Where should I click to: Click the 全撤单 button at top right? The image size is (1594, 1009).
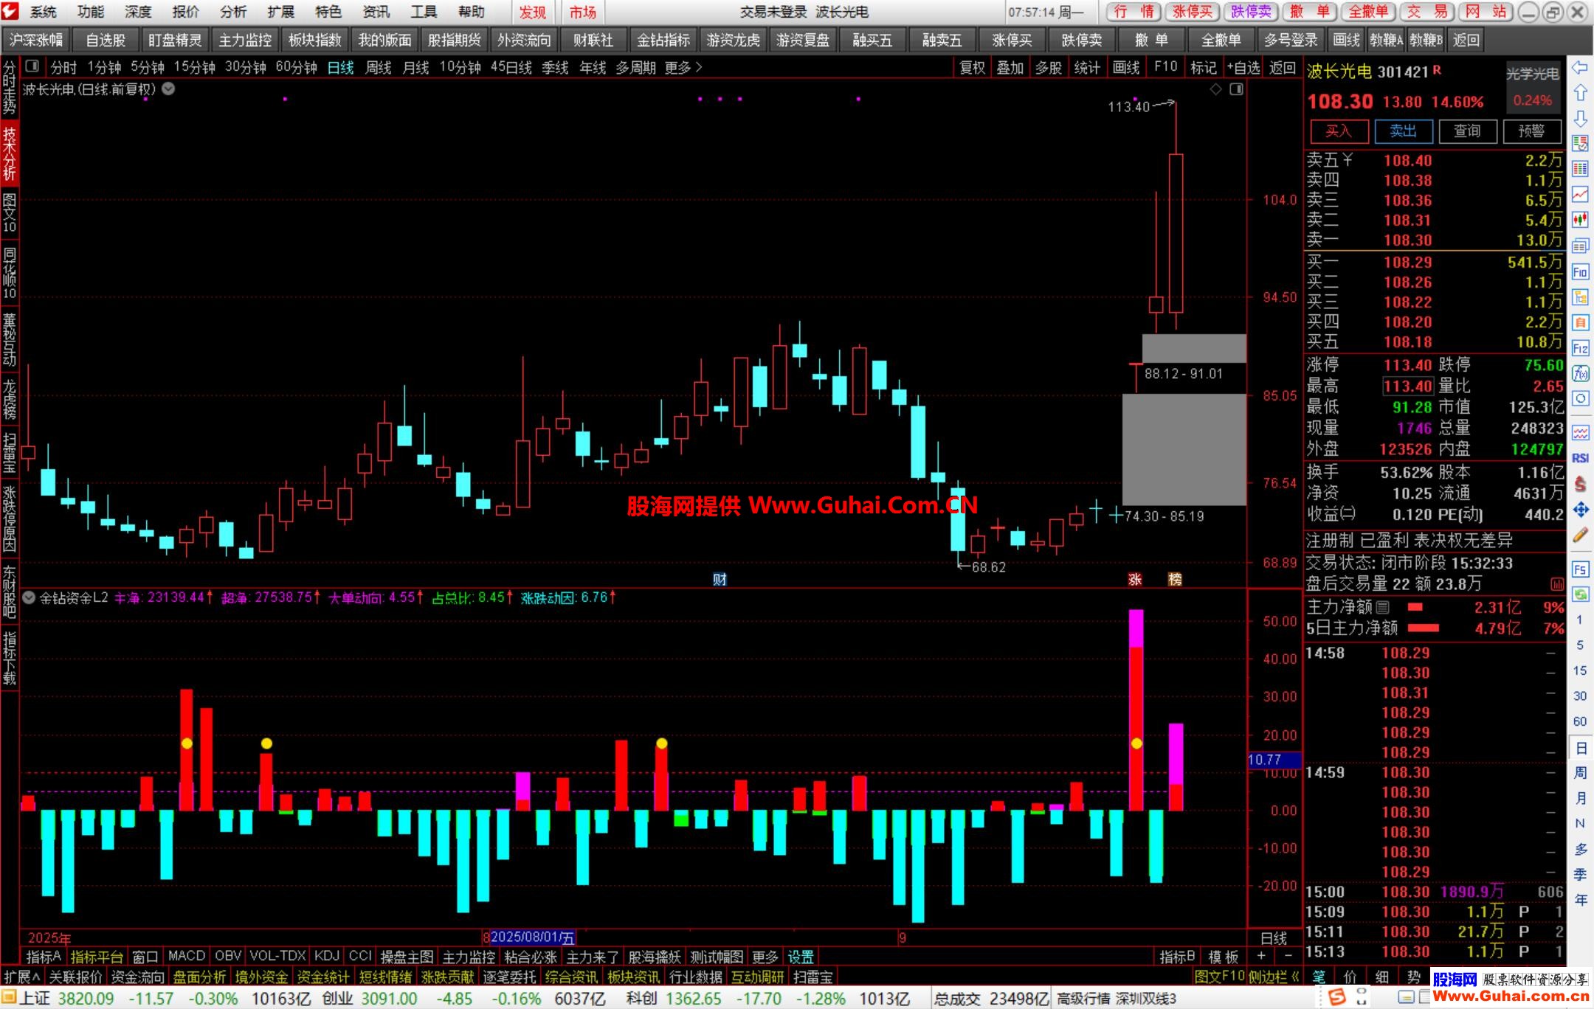(1369, 12)
